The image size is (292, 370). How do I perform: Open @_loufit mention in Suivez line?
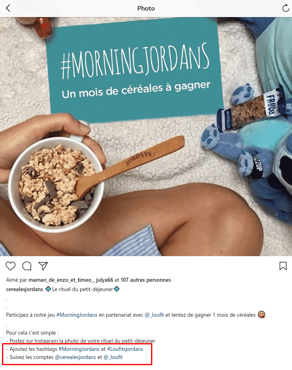tap(113, 357)
